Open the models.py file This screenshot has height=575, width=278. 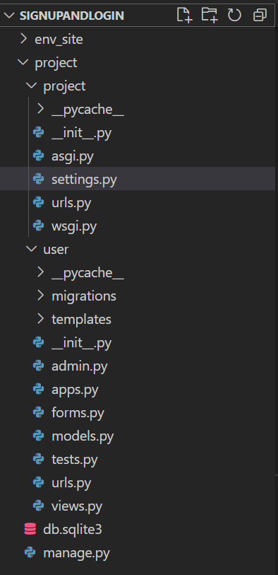tap(83, 436)
